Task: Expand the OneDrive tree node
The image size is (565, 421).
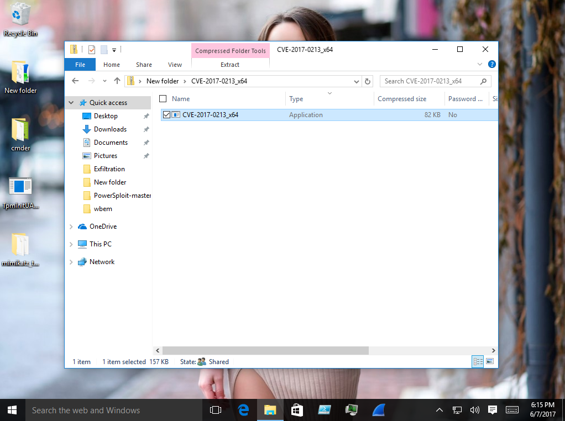Action: [71, 227]
